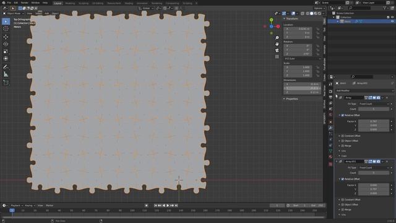Image resolution: width=396 pixels, height=223 pixels.
Task: Toggle Relative Offset checkbox in Array modifier
Action: pyautogui.click(x=343, y=115)
